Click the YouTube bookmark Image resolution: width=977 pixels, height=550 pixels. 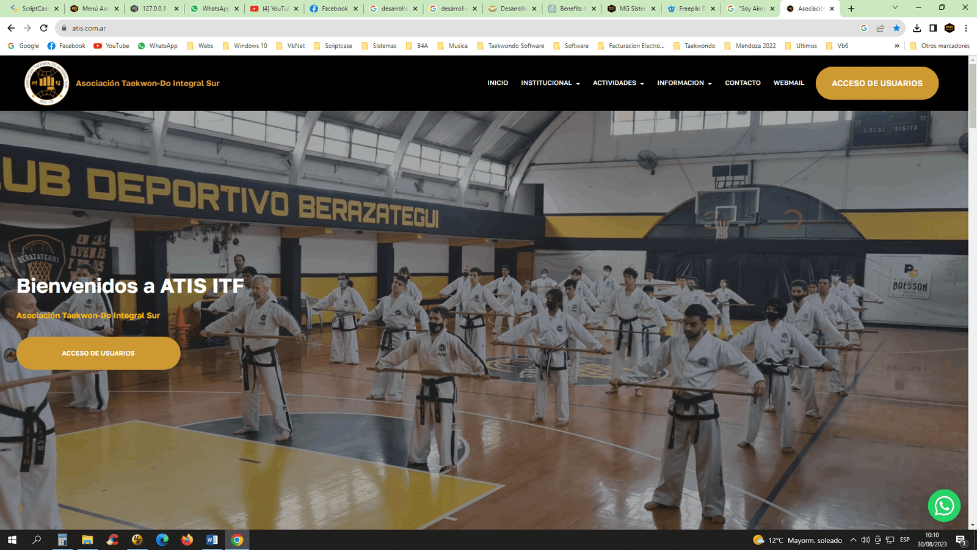click(111, 46)
